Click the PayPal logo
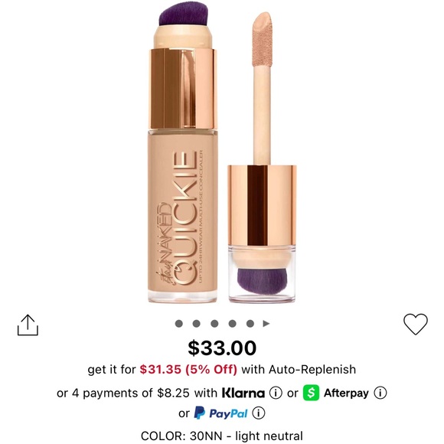 point(221,413)
